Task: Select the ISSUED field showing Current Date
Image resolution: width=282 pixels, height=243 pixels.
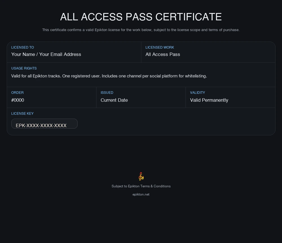Action: click(114, 100)
